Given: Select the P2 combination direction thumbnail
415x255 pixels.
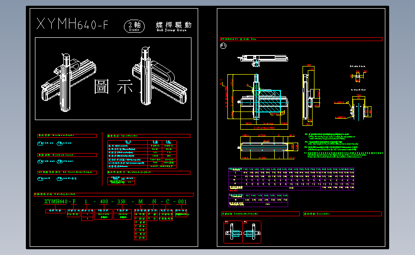Looking at the screenshot, I should pos(252,232).
